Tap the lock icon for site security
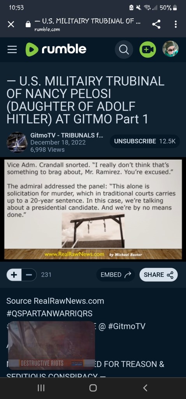This screenshot has height=399, width=186. [x=28, y=24]
